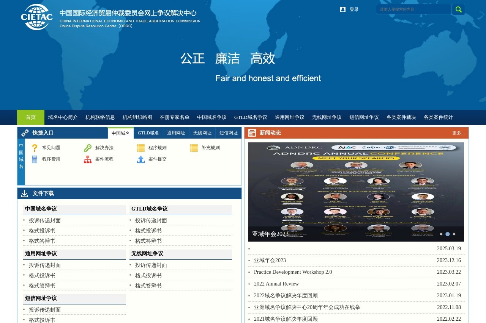The height and width of the screenshot is (323, 486).
Task: Click the 程序费用 calculator icon
Action: point(35,159)
